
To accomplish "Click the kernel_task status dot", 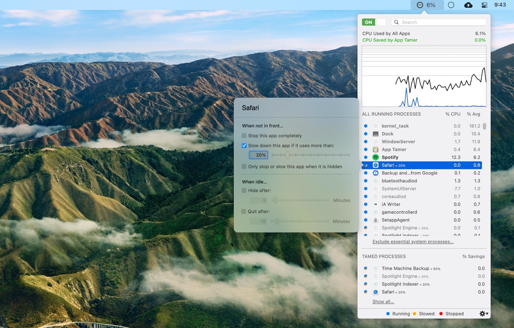I will [x=366, y=126].
